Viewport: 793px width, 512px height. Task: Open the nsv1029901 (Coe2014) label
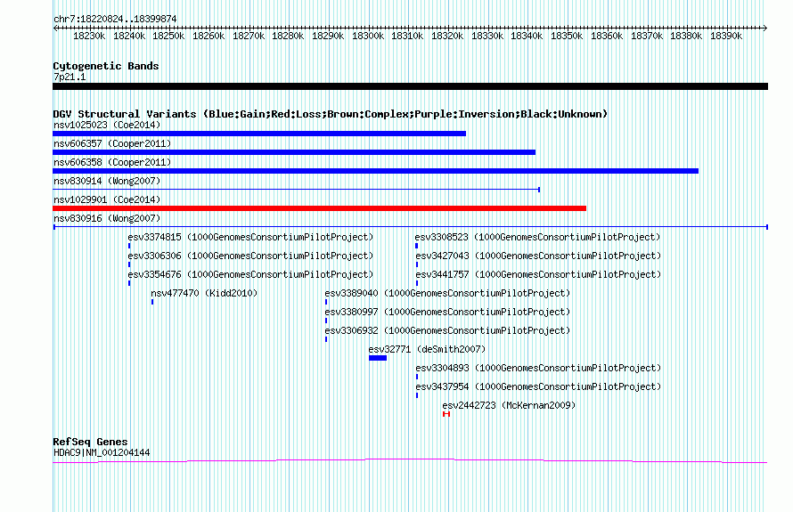(107, 199)
